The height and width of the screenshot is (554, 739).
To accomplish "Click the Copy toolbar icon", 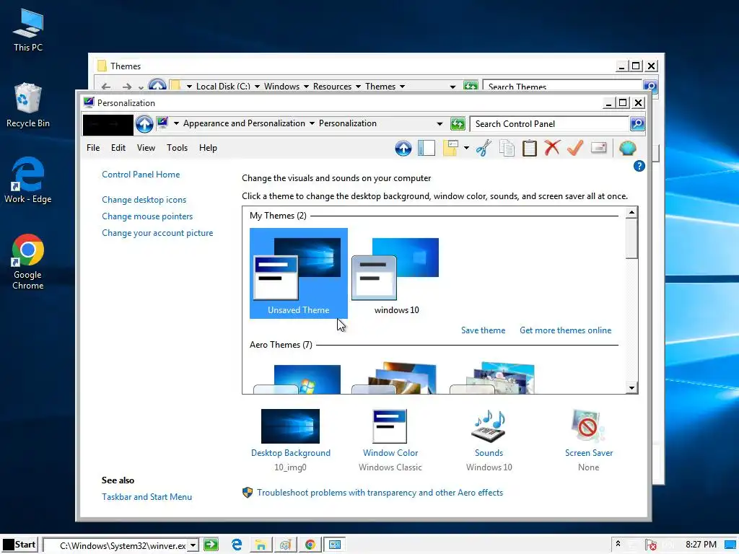I will (x=507, y=149).
